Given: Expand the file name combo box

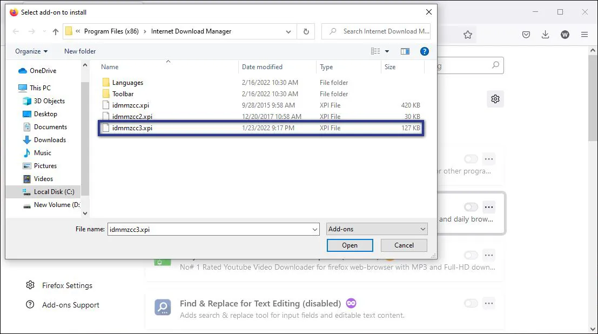Looking at the screenshot, I should pyautogui.click(x=315, y=229).
